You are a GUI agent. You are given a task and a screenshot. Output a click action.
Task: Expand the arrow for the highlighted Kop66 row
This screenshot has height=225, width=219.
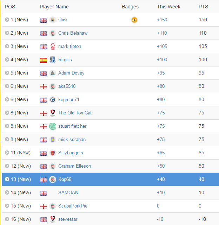[x=7, y=179]
